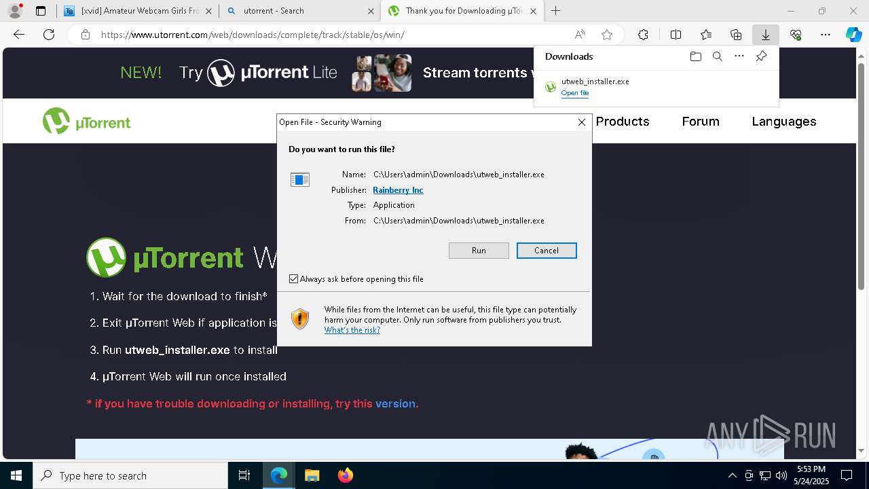
Task: Open volume control in system tray
Action: click(781, 475)
